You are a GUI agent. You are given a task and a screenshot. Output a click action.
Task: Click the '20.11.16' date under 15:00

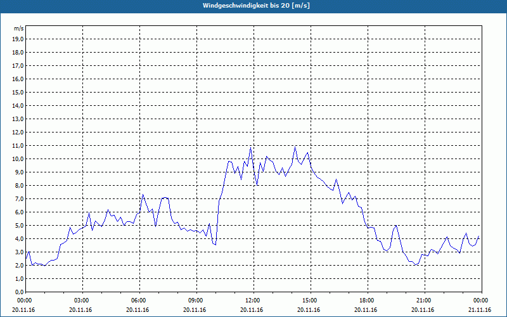click(x=309, y=310)
